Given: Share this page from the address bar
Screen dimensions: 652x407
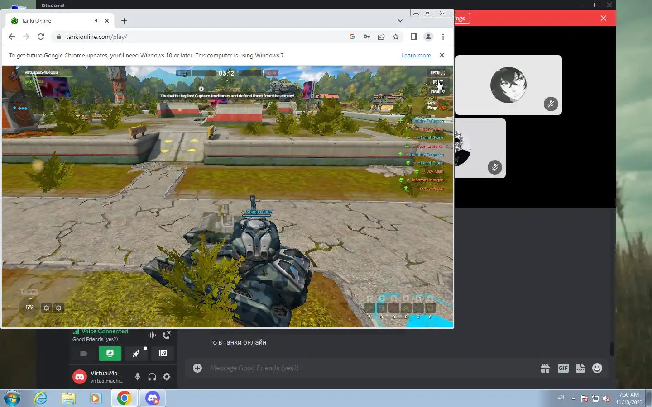Looking at the screenshot, I should 381,37.
